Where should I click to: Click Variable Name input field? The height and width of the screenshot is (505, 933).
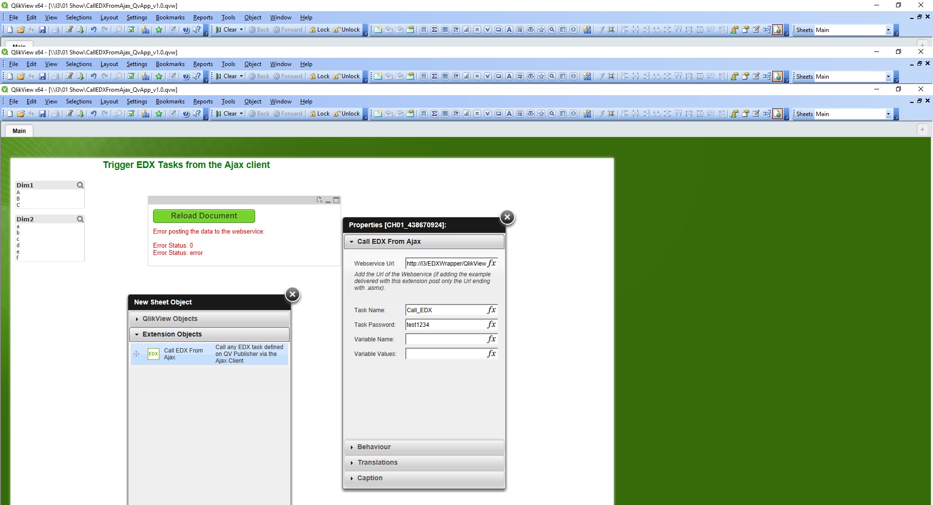tap(446, 339)
